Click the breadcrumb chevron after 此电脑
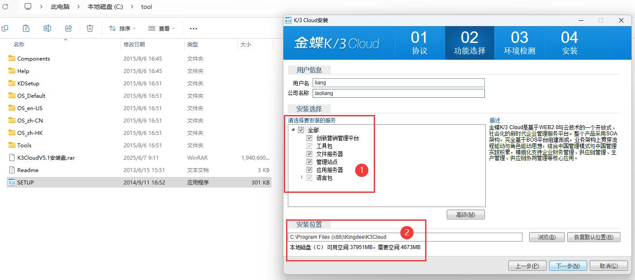This screenshot has width=635, height=280. tap(78, 7)
